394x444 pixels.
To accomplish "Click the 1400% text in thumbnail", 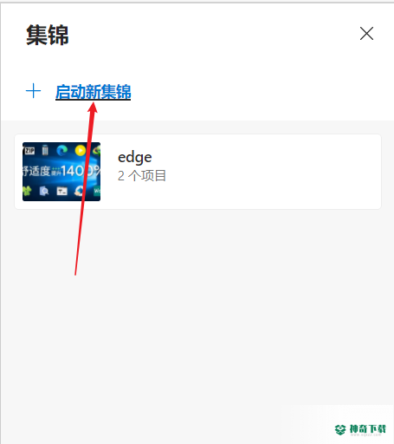I will tap(81, 171).
